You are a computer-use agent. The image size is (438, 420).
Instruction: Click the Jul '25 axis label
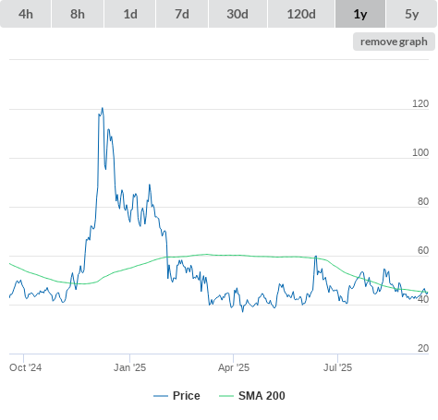coord(337,367)
